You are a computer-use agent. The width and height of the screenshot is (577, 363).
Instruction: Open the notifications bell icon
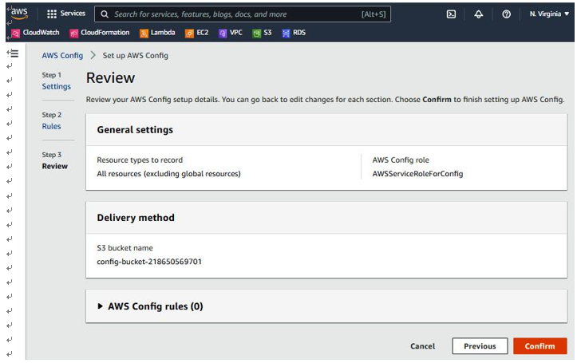coord(478,14)
